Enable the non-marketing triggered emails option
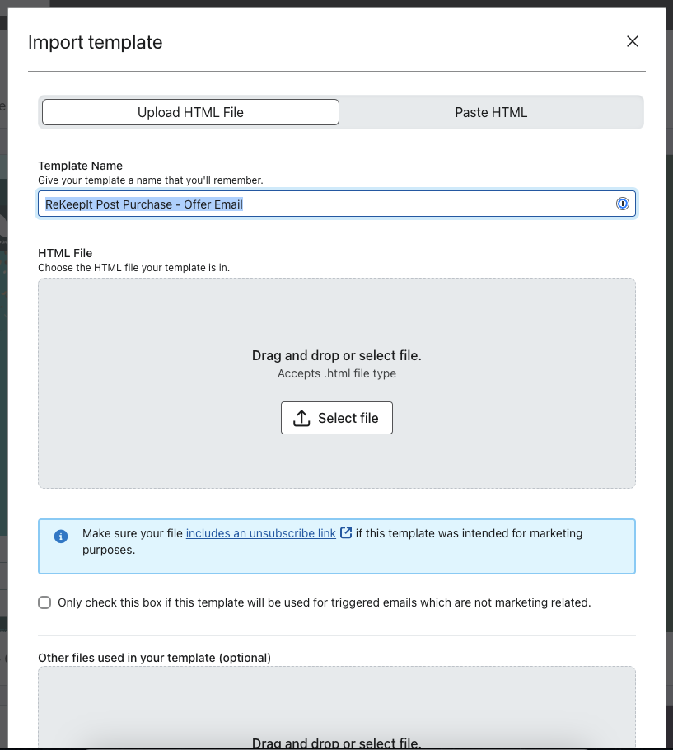The height and width of the screenshot is (750, 673). point(44,602)
